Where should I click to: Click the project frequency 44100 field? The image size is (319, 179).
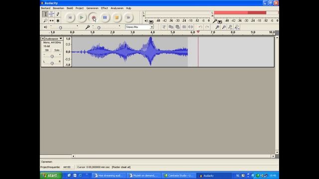click(x=68, y=167)
